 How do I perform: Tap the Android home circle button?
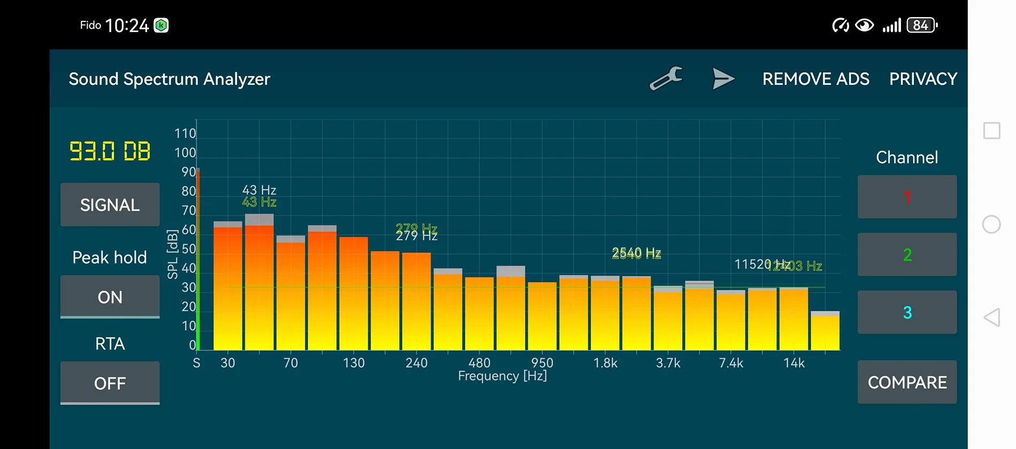point(991,224)
